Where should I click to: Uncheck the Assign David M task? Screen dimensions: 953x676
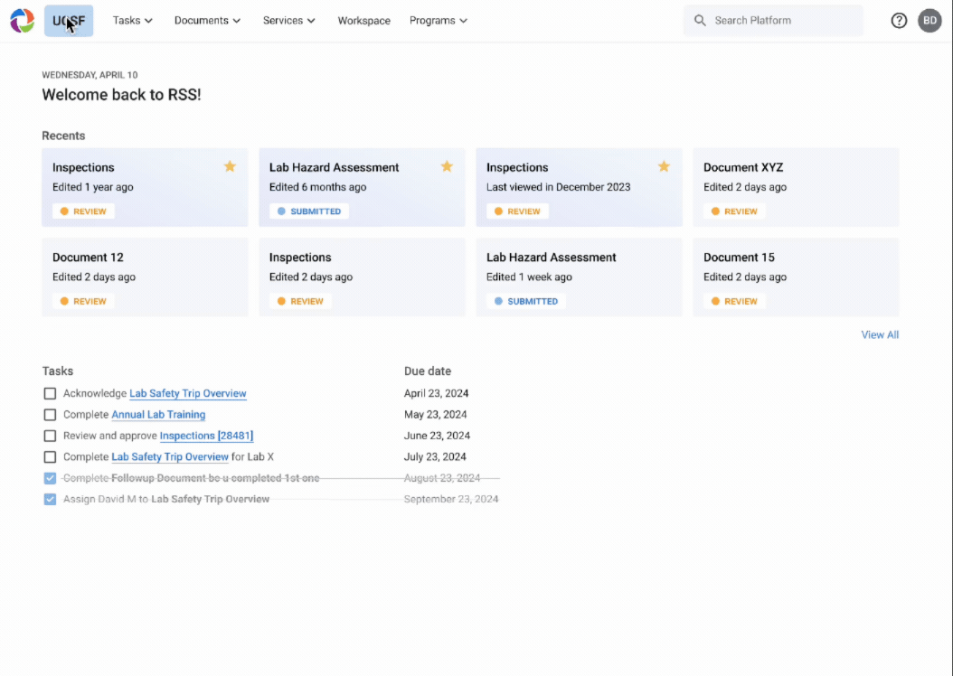click(x=50, y=499)
